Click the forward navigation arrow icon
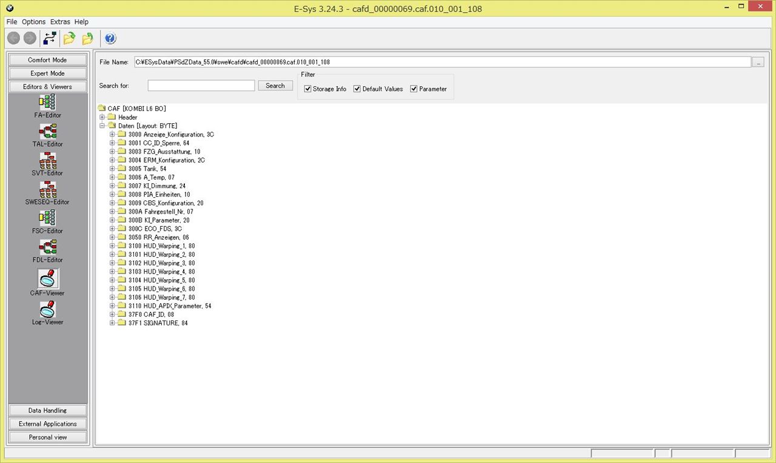776x463 pixels. click(30, 38)
